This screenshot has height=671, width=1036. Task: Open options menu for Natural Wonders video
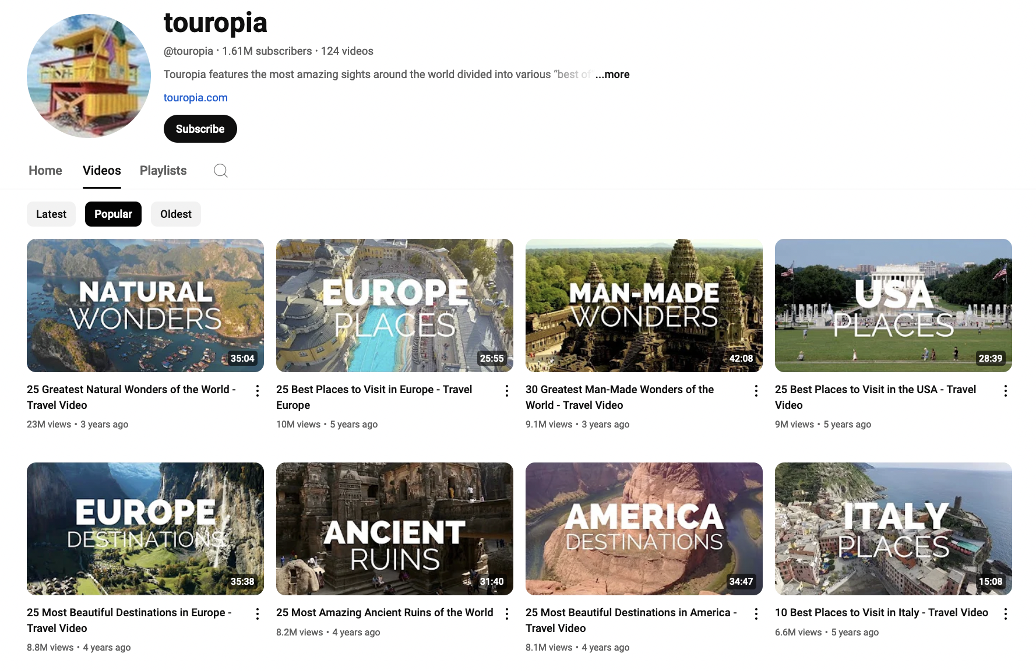[258, 391]
